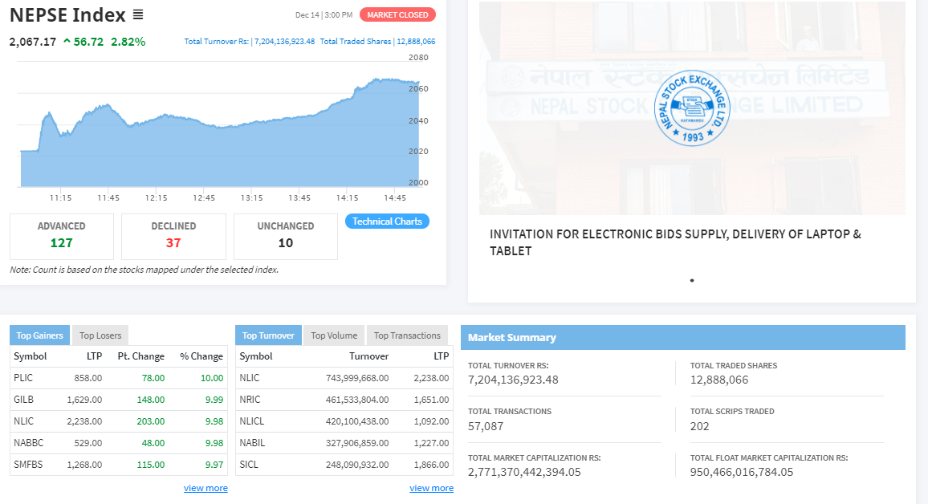Click SMFBS symbol in Top Gainers

tap(28, 465)
